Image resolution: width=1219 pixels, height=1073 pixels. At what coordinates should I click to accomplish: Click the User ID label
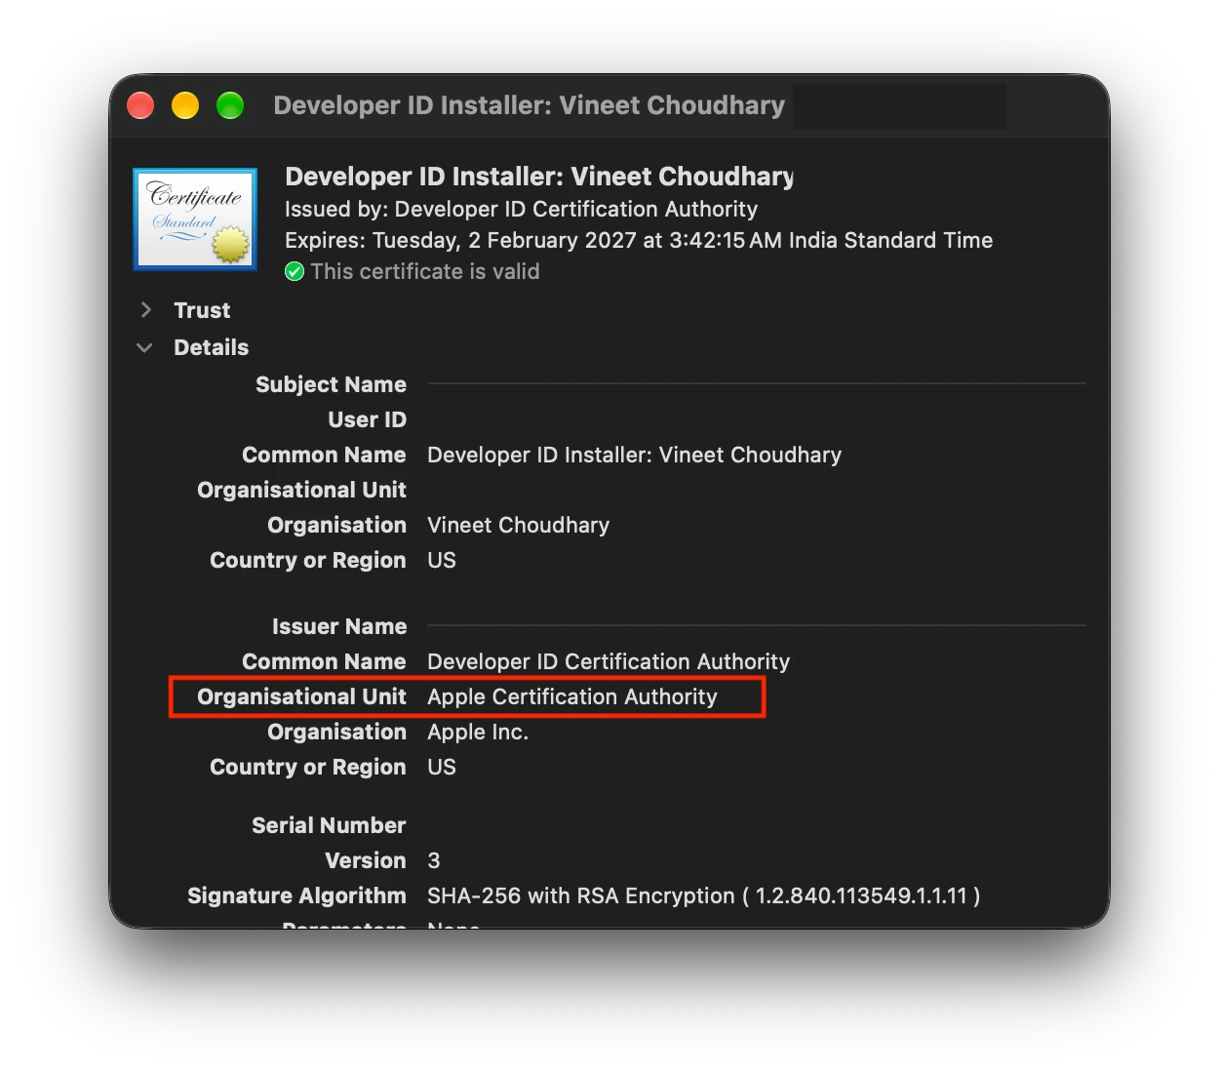[367, 419]
